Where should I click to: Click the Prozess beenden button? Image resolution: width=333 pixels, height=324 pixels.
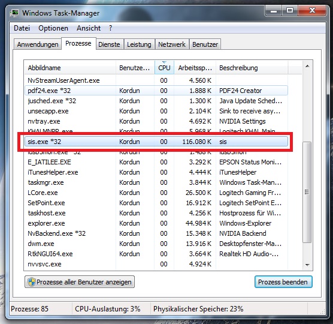point(283,282)
